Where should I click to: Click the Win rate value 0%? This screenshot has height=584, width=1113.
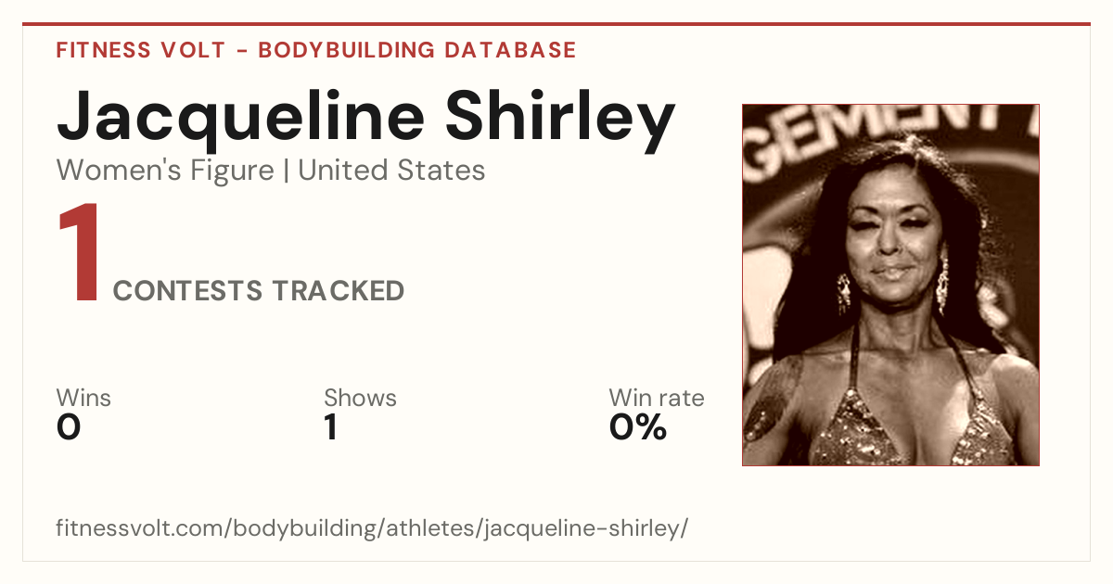[x=638, y=427]
